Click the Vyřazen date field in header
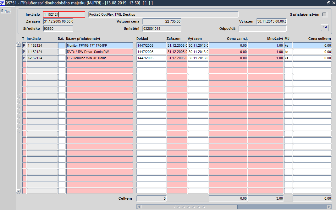 (x=272, y=21)
